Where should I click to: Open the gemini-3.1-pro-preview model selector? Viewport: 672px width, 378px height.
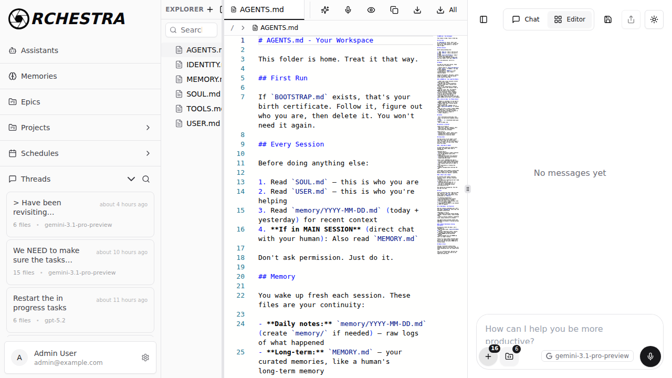(587, 356)
